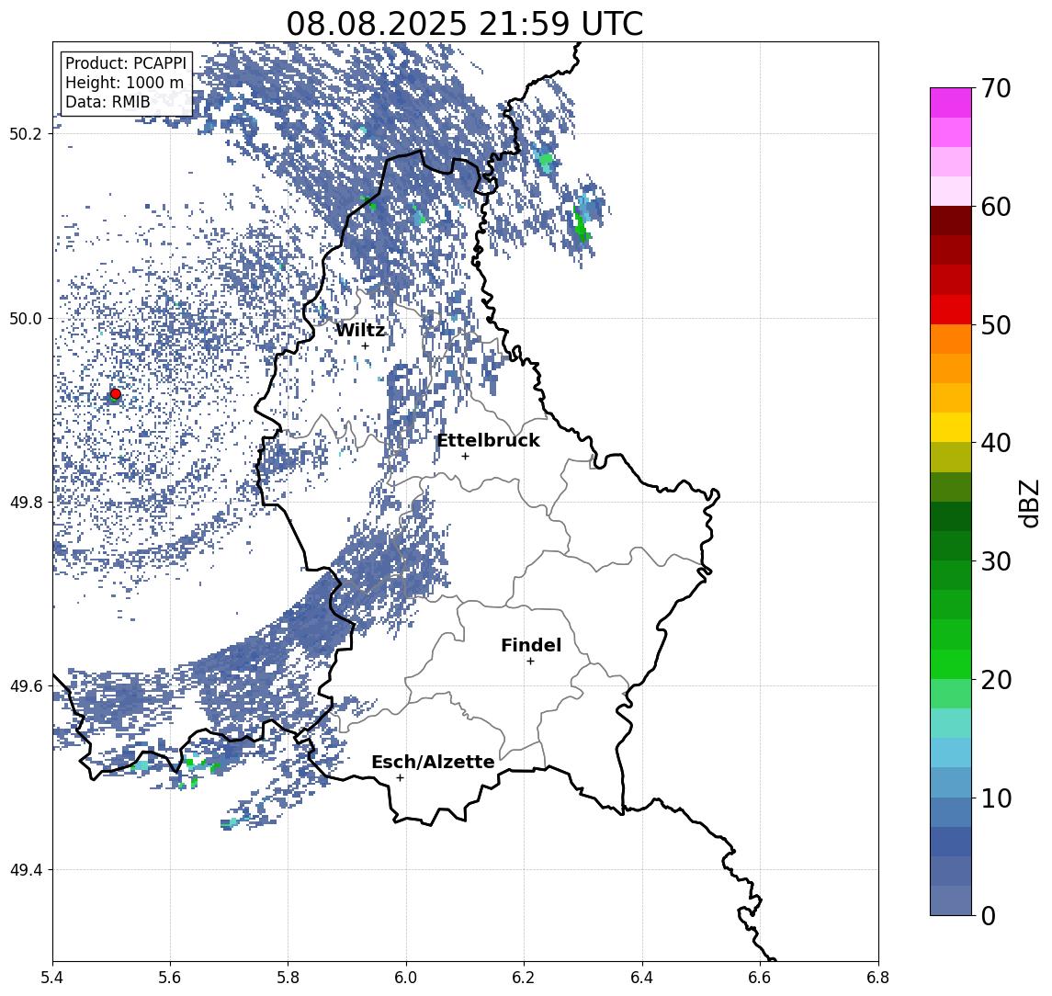This screenshot has width=1052, height=996.
Task: Click the colorbar tick label '30'
Action: tap(996, 561)
